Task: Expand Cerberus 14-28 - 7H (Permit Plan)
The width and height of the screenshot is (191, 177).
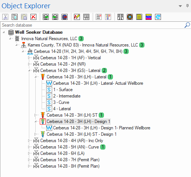Action: point(29,160)
